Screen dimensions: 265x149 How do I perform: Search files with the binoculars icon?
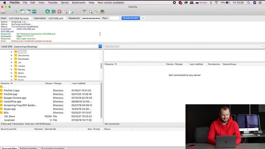(102, 12)
